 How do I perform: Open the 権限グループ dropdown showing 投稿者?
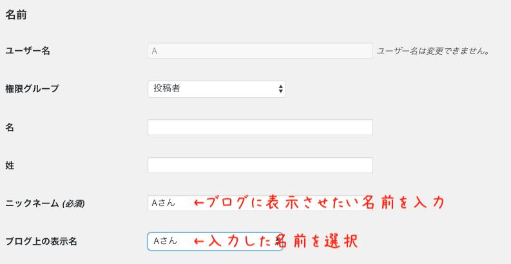pyautogui.click(x=217, y=89)
